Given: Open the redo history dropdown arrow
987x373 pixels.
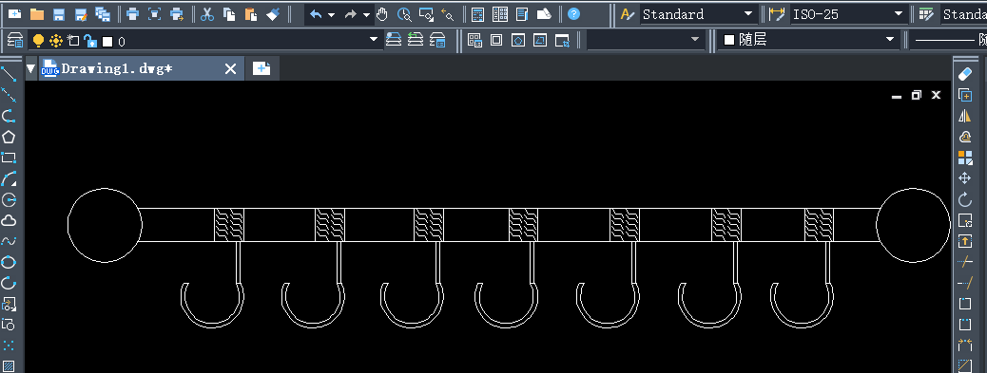Looking at the screenshot, I should tap(366, 14).
